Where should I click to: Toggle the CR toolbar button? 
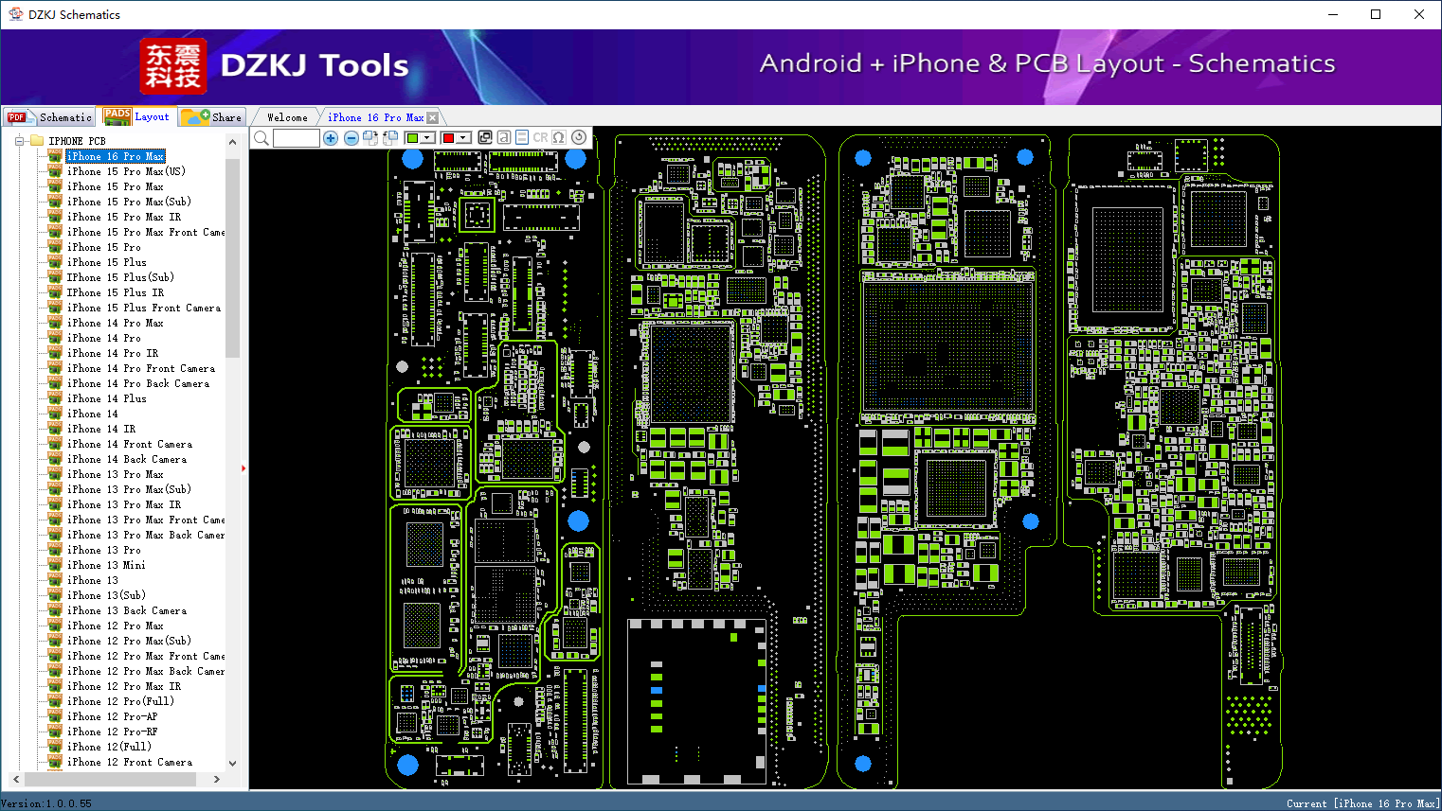540,137
